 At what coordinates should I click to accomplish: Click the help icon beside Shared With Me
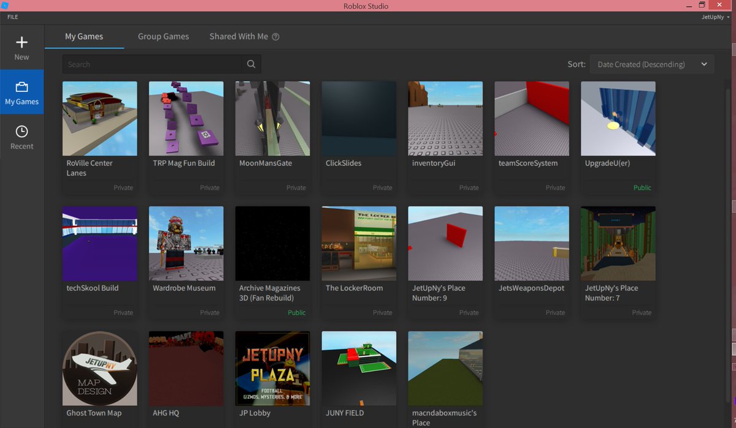pyautogui.click(x=275, y=36)
